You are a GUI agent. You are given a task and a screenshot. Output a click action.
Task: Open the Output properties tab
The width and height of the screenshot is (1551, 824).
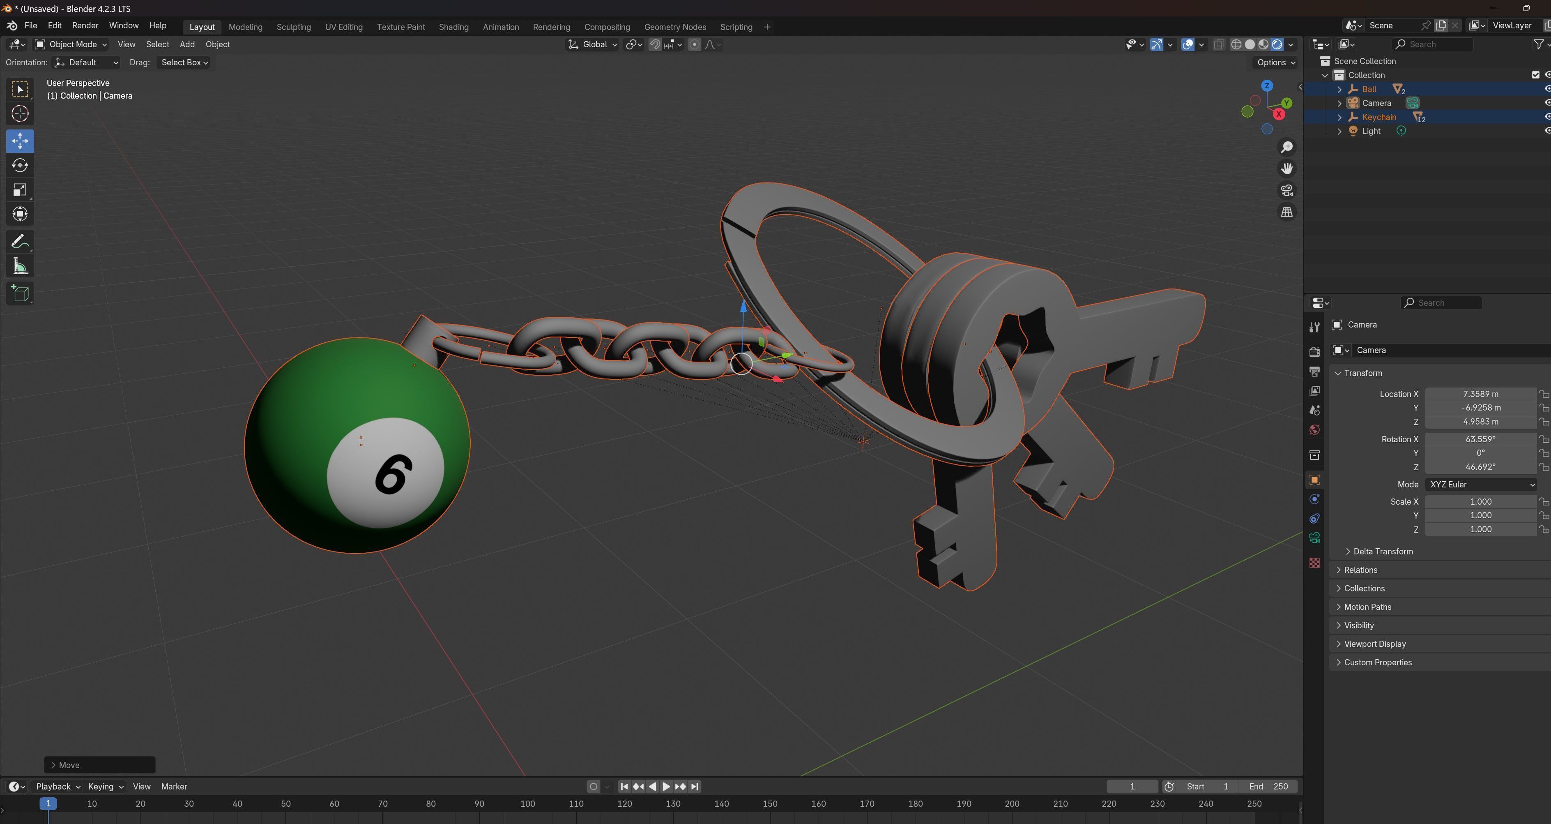point(1314,371)
